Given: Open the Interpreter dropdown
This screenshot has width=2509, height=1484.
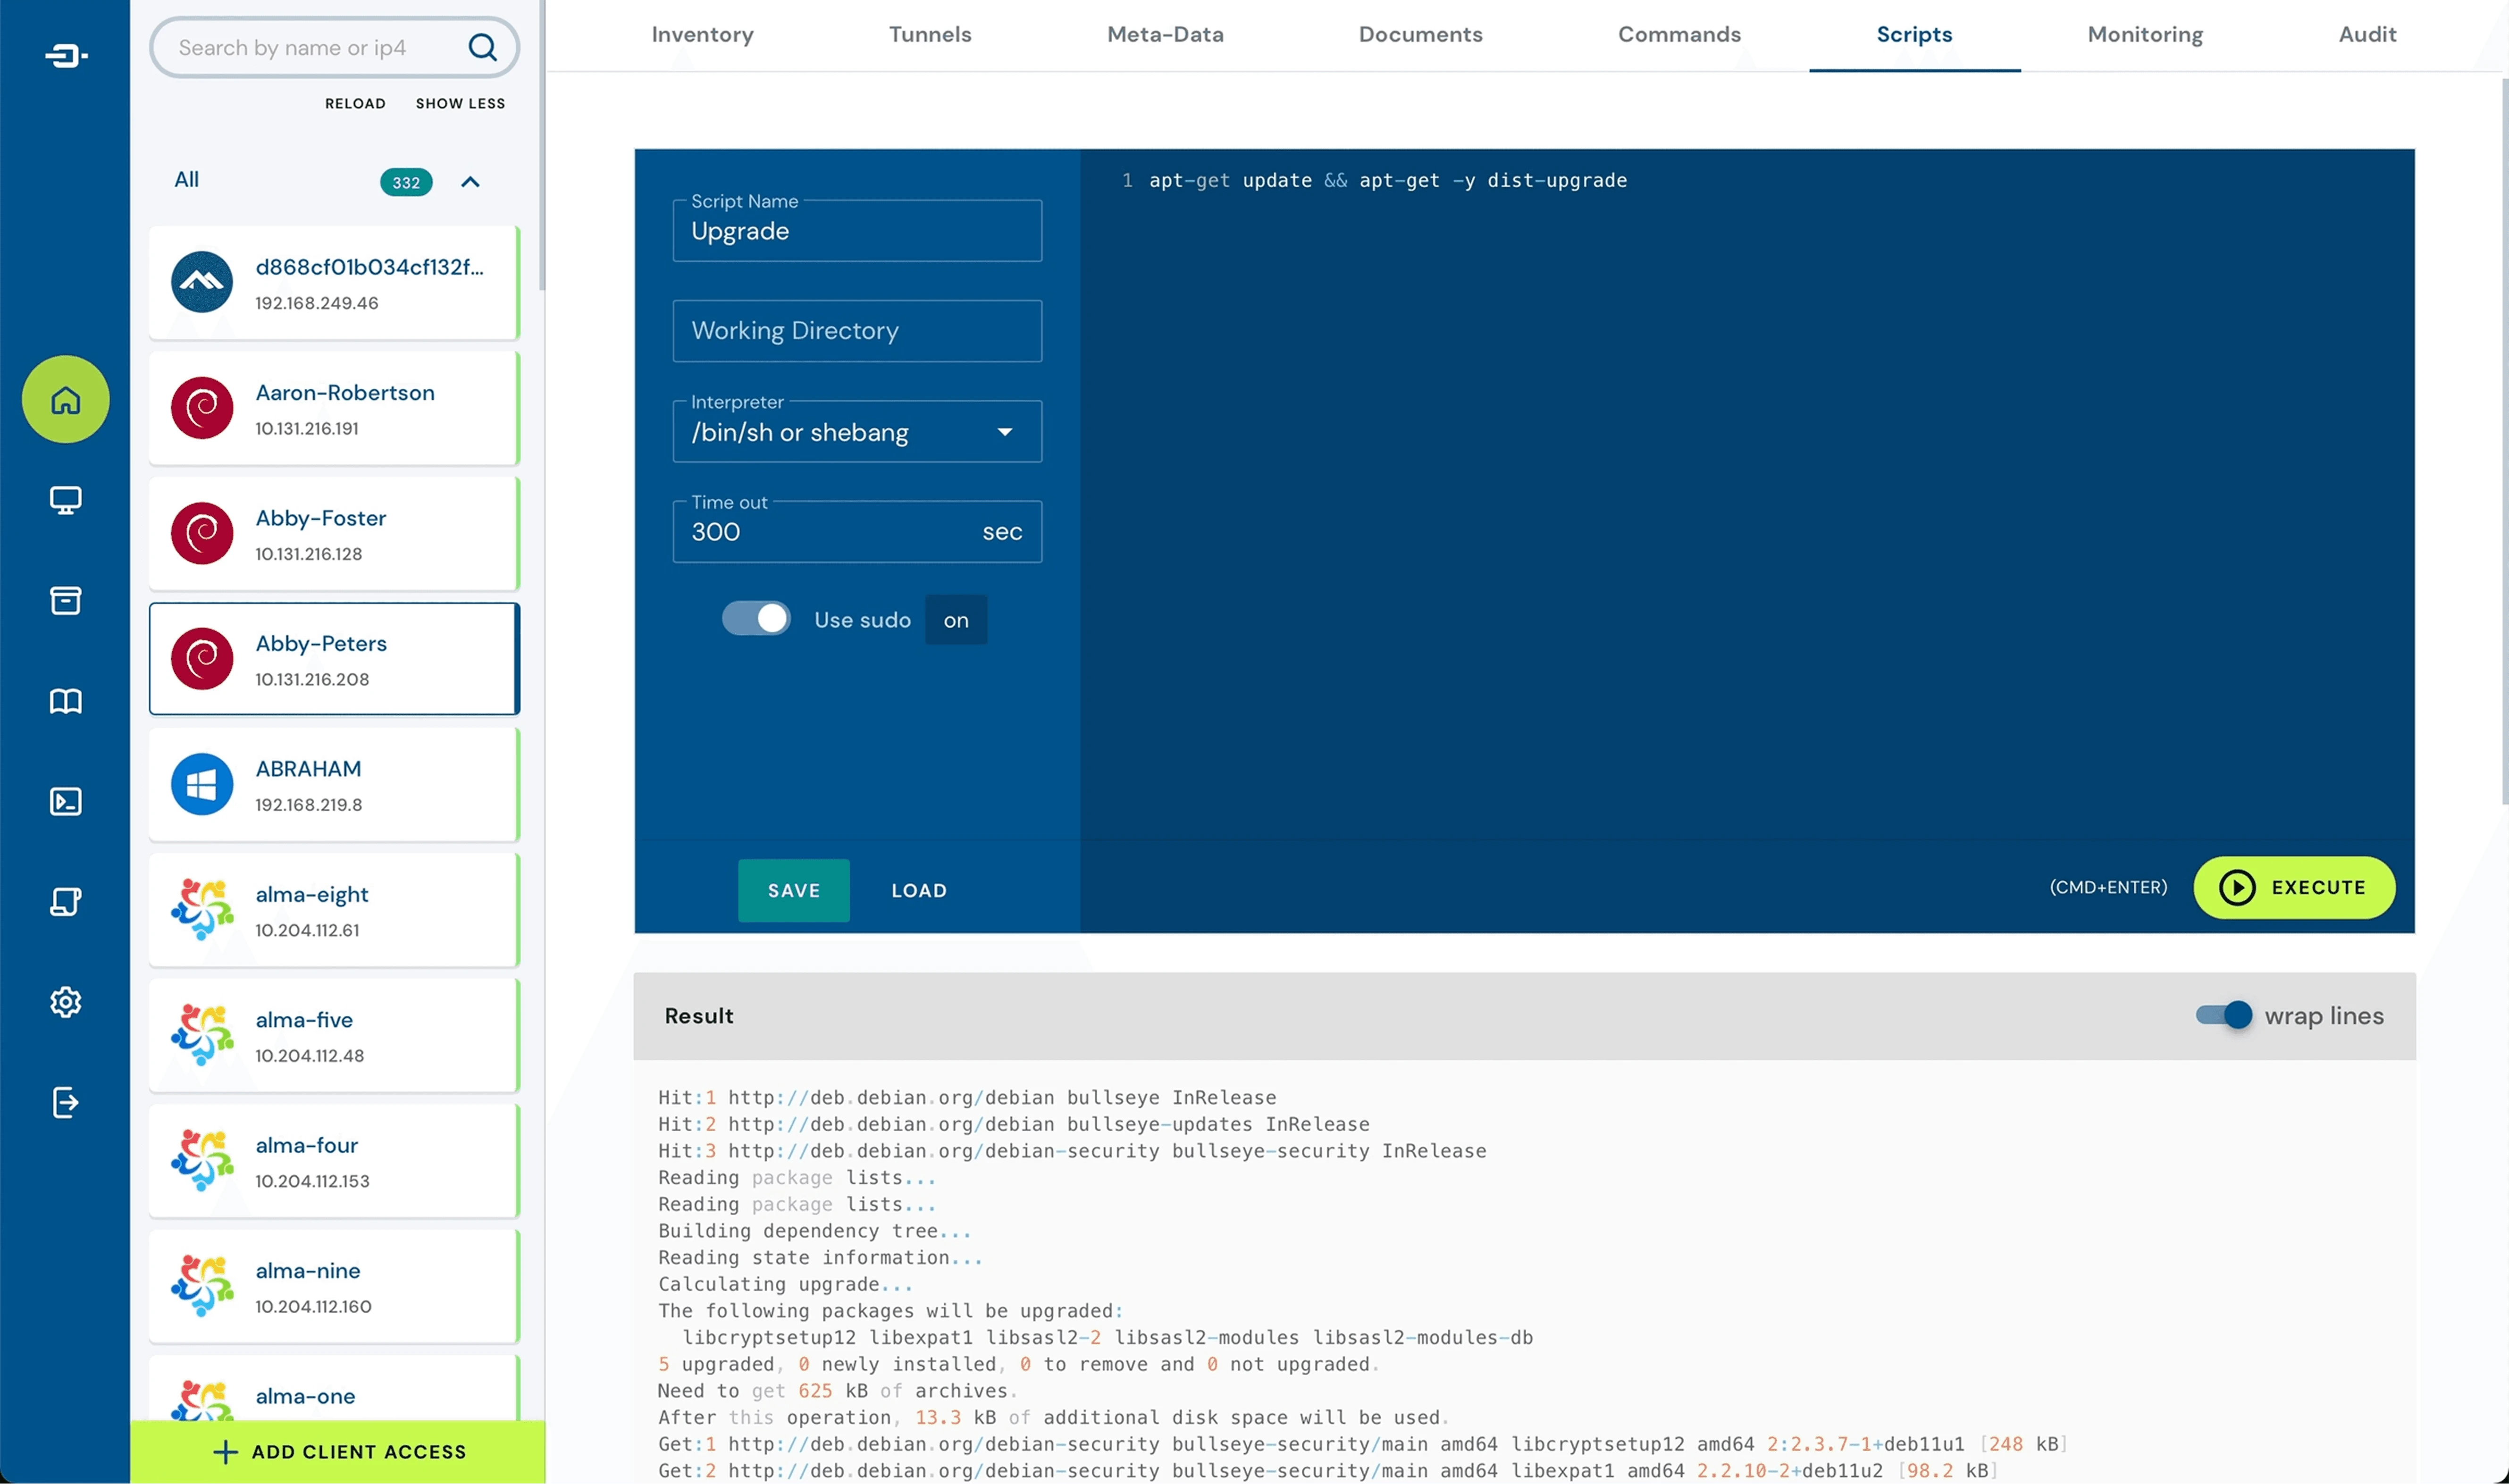Looking at the screenshot, I should [x=857, y=432].
